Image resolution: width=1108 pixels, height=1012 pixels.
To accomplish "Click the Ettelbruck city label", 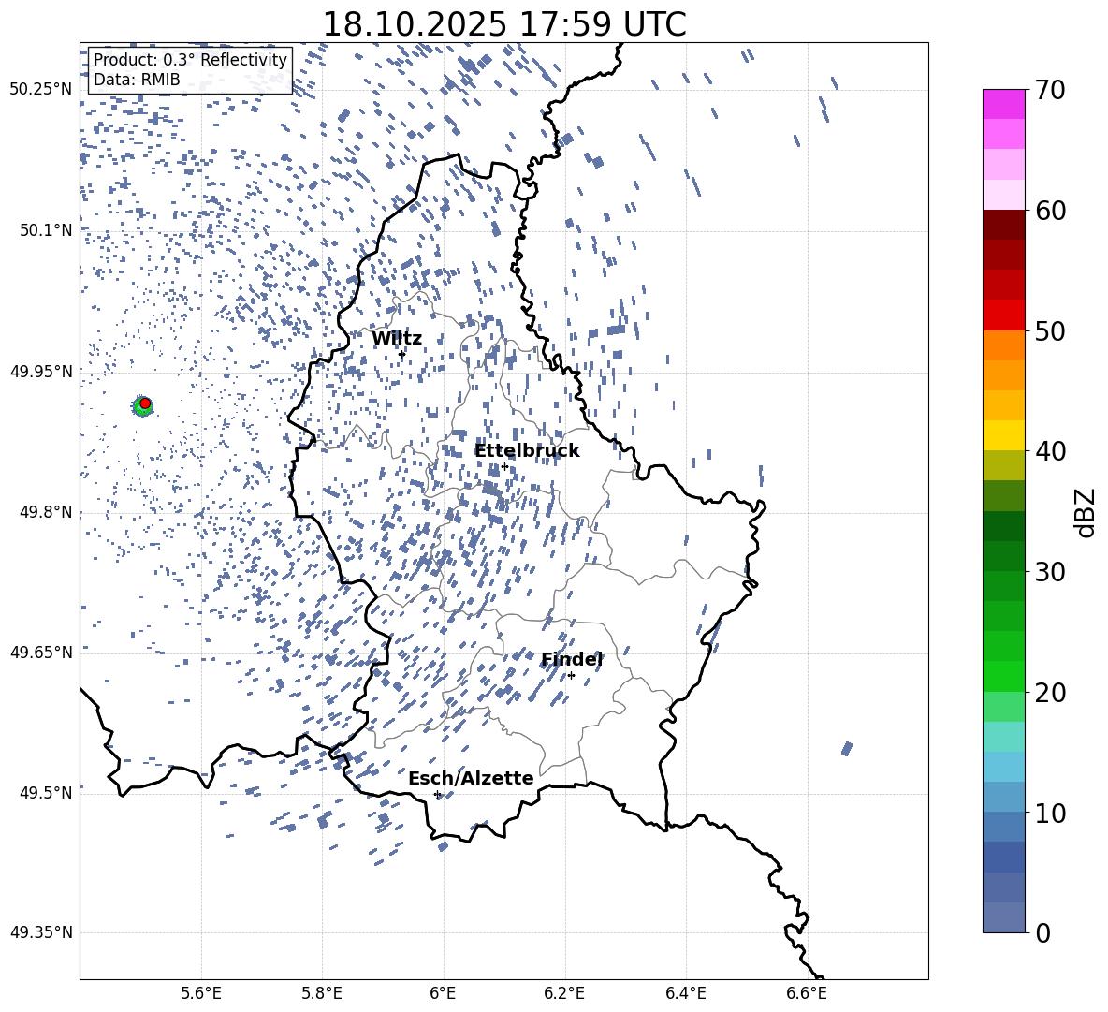I will [526, 451].
